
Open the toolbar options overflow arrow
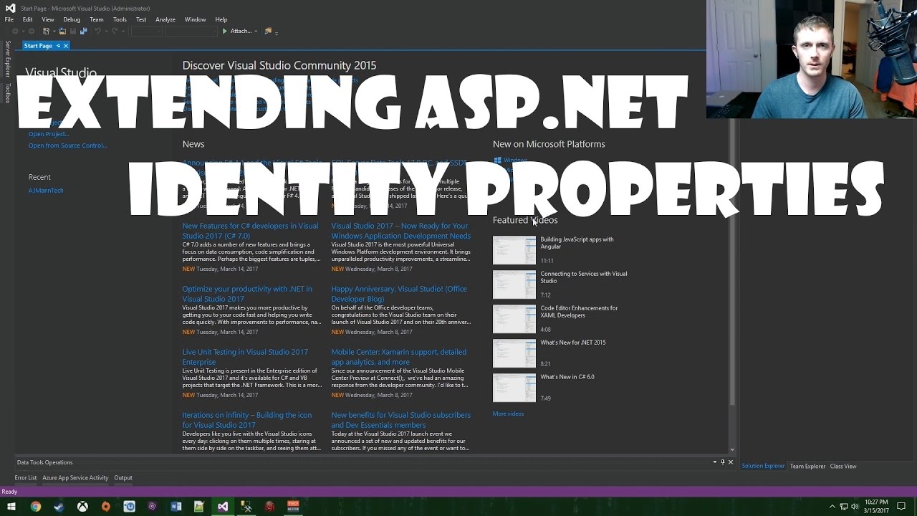(x=277, y=33)
